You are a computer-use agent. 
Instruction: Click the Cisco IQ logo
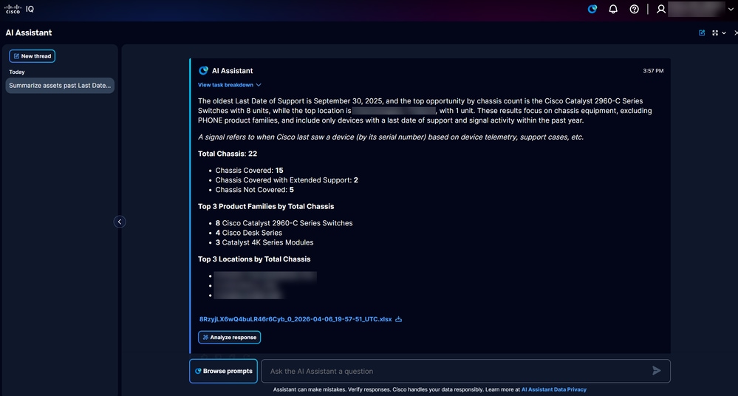click(x=19, y=9)
